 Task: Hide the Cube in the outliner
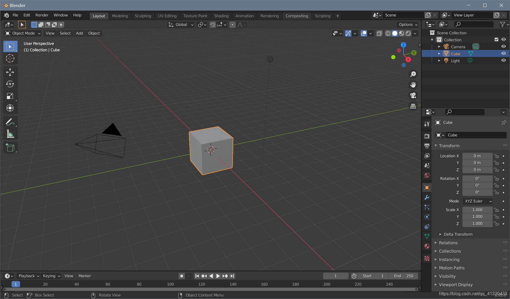pos(504,53)
